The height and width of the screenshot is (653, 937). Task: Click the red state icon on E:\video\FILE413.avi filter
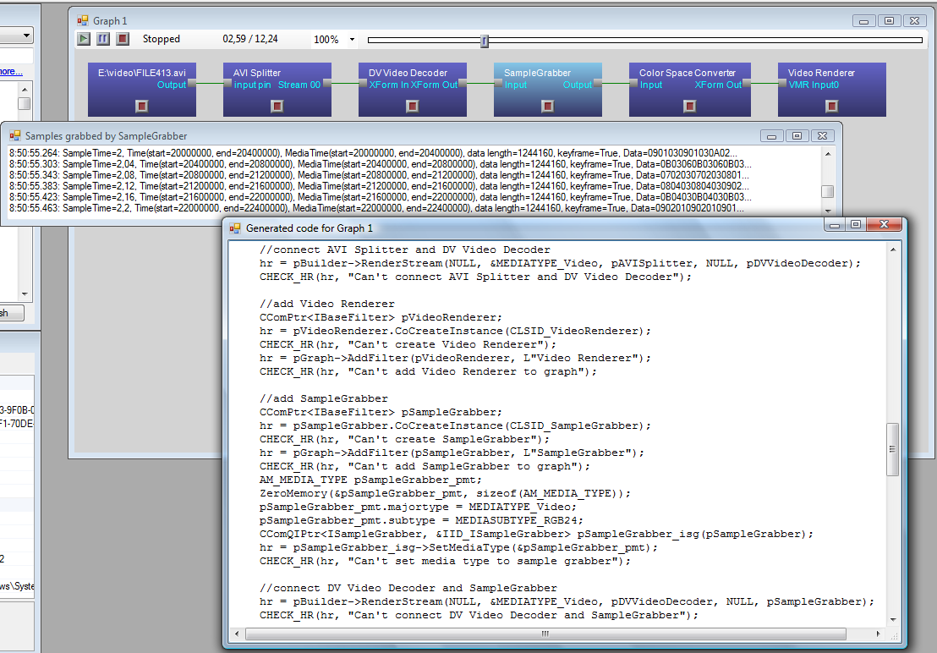coord(141,107)
